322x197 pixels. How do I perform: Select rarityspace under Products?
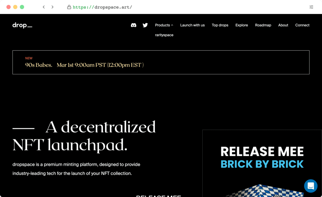[x=164, y=35]
